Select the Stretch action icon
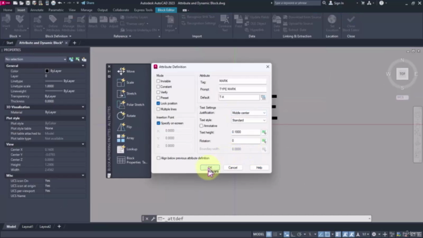This screenshot has width=423, height=238. tap(121, 93)
